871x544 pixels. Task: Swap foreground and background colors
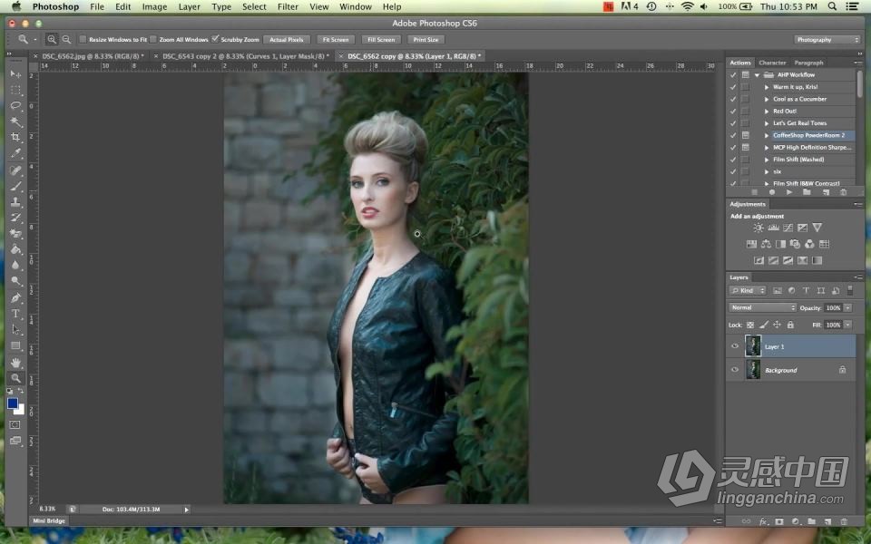pos(21,391)
